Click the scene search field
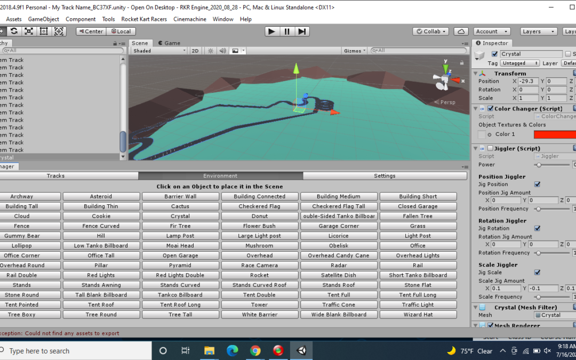This screenshot has width=576, height=360. (419, 51)
